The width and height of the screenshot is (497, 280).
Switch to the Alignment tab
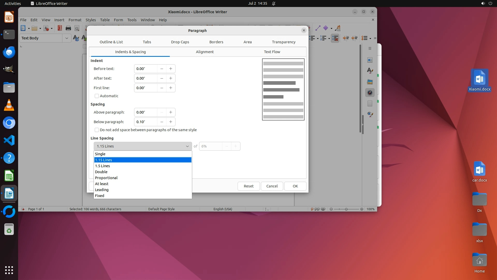pos(204,52)
